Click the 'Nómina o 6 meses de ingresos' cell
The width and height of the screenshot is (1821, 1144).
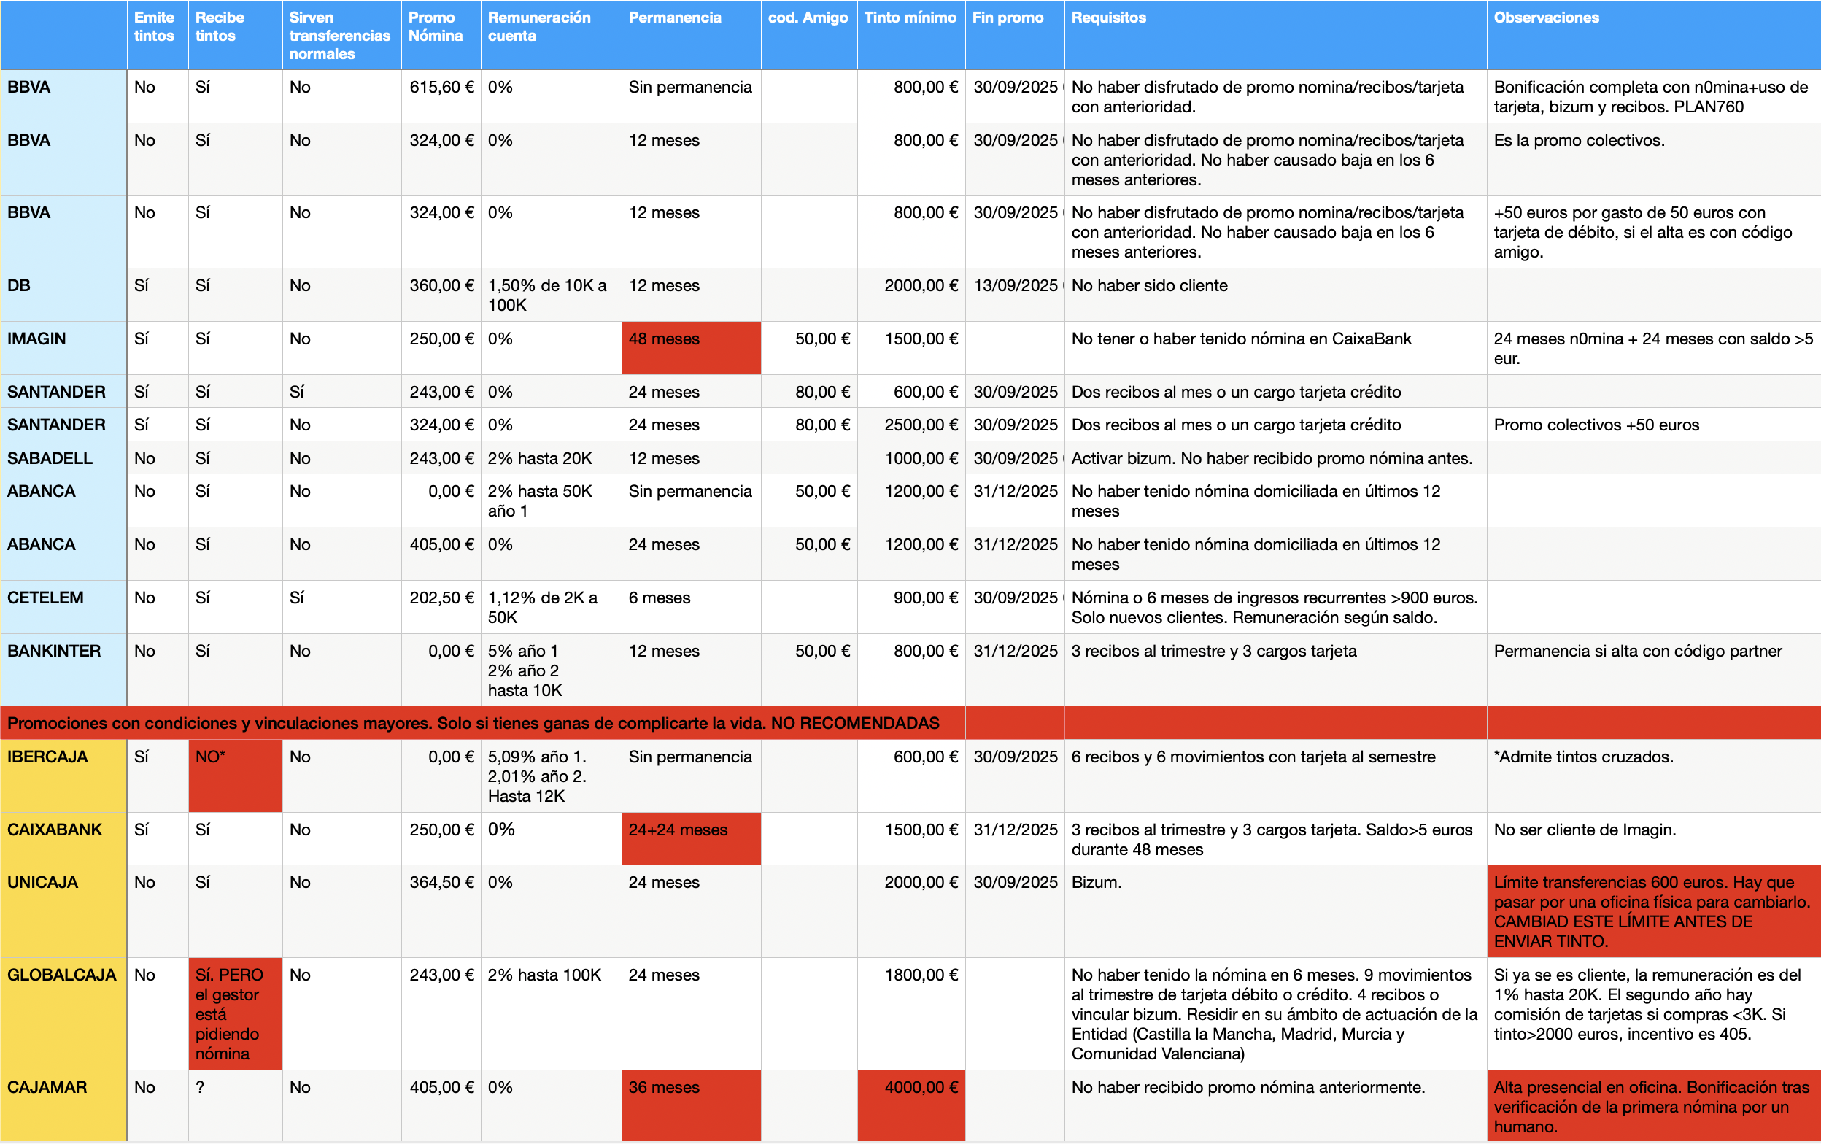[1276, 606]
